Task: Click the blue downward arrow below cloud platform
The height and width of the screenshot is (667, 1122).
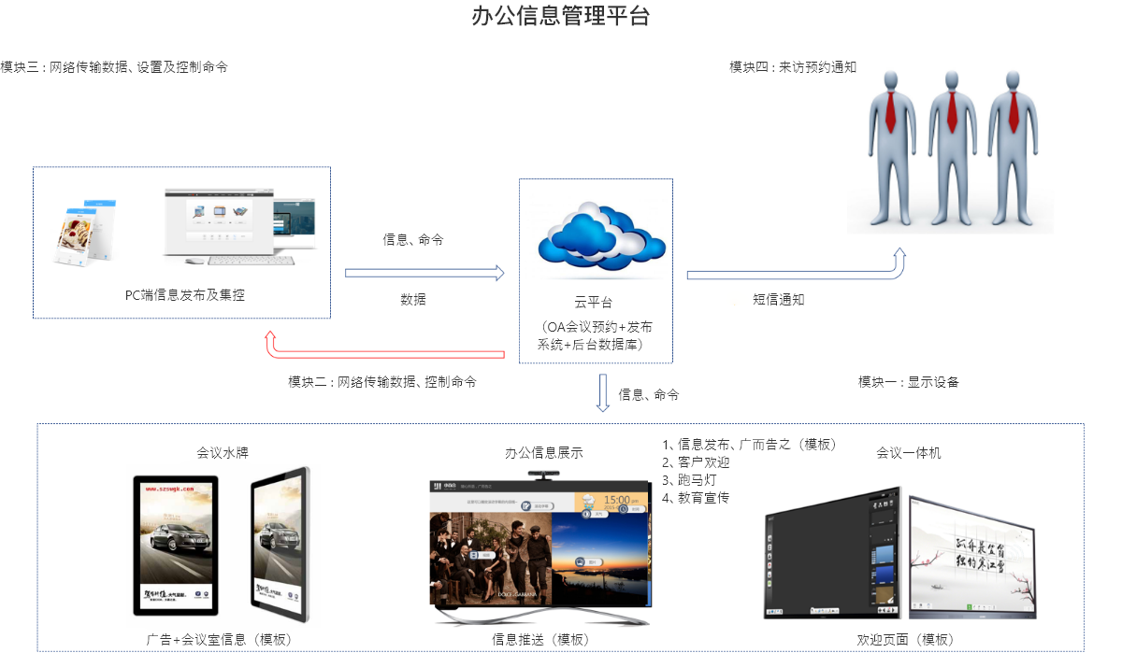Action: [603, 392]
